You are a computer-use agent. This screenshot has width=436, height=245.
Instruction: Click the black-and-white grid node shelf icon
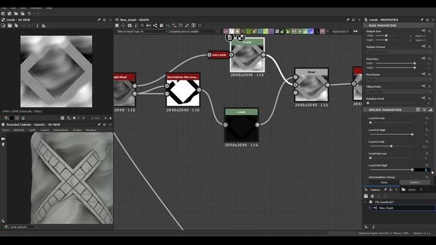point(277,31)
